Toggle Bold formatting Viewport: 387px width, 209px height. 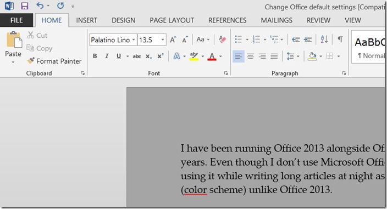point(95,56)
